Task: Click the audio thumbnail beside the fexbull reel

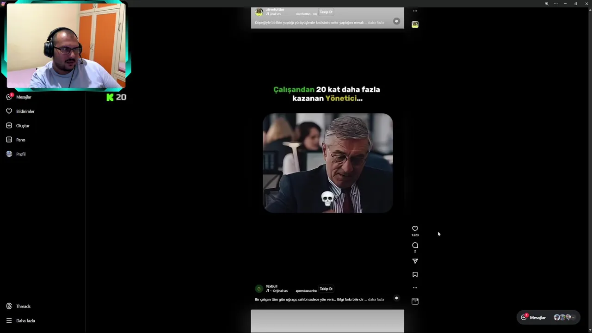Action: point(415,301)
